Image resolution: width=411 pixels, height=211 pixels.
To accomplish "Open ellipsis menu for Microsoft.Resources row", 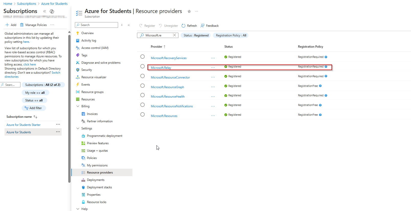I will pyautogui.click(x=213, y=116).
